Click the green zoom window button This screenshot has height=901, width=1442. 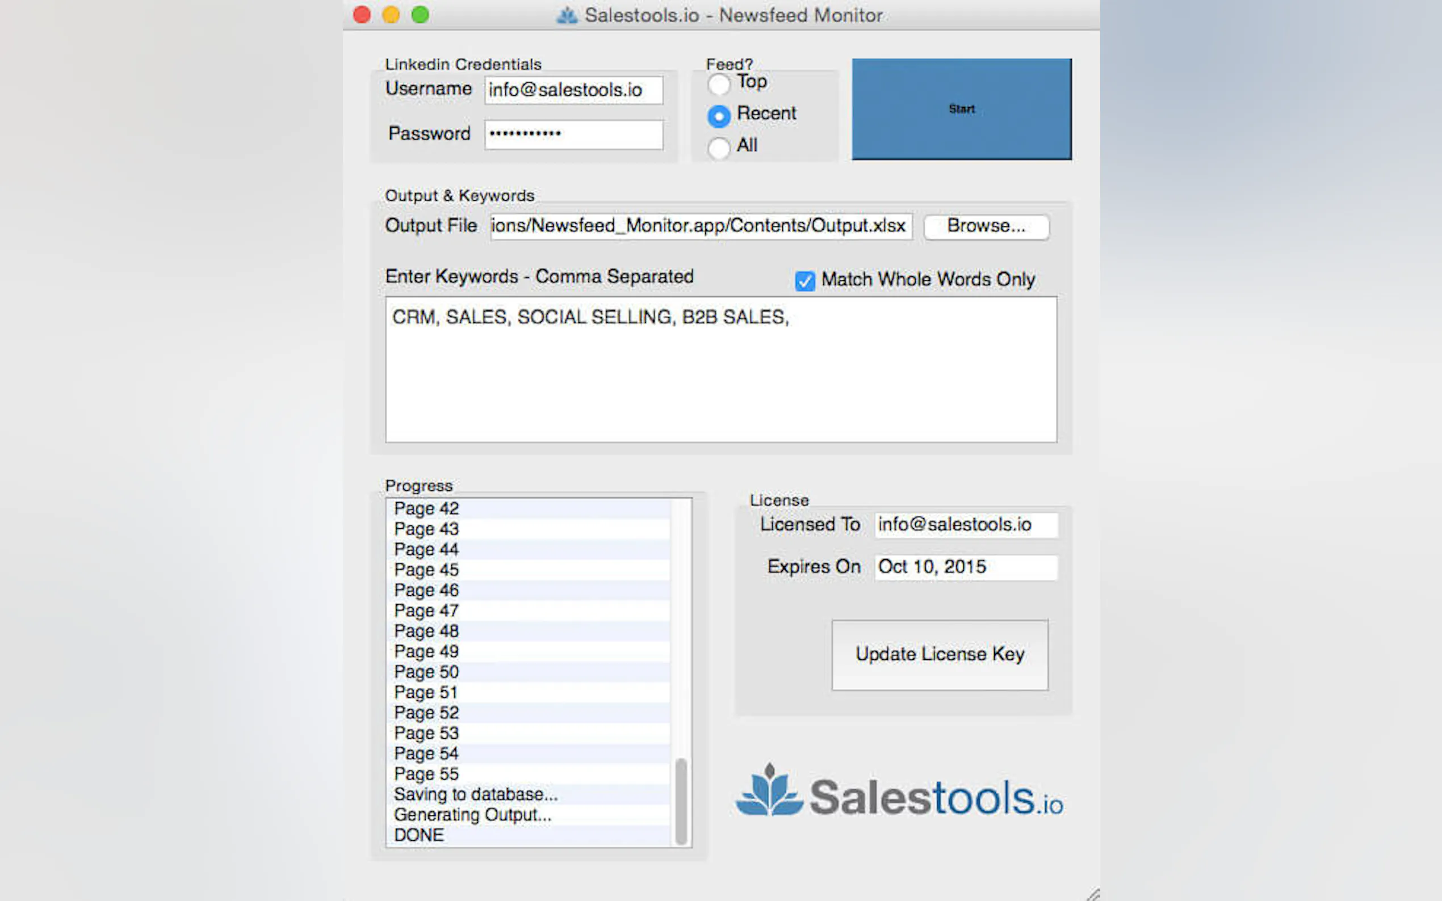[420, 15]
